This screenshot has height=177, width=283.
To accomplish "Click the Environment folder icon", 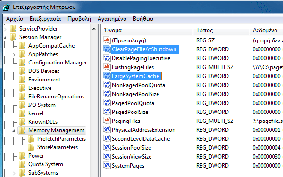I will tap(22, 80).
